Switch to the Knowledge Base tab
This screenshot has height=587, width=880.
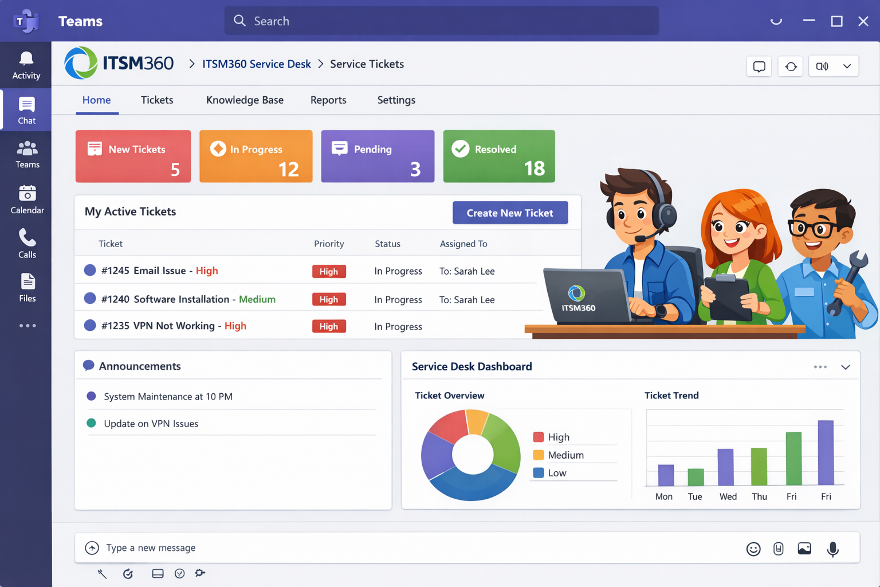tap(244, 100)
